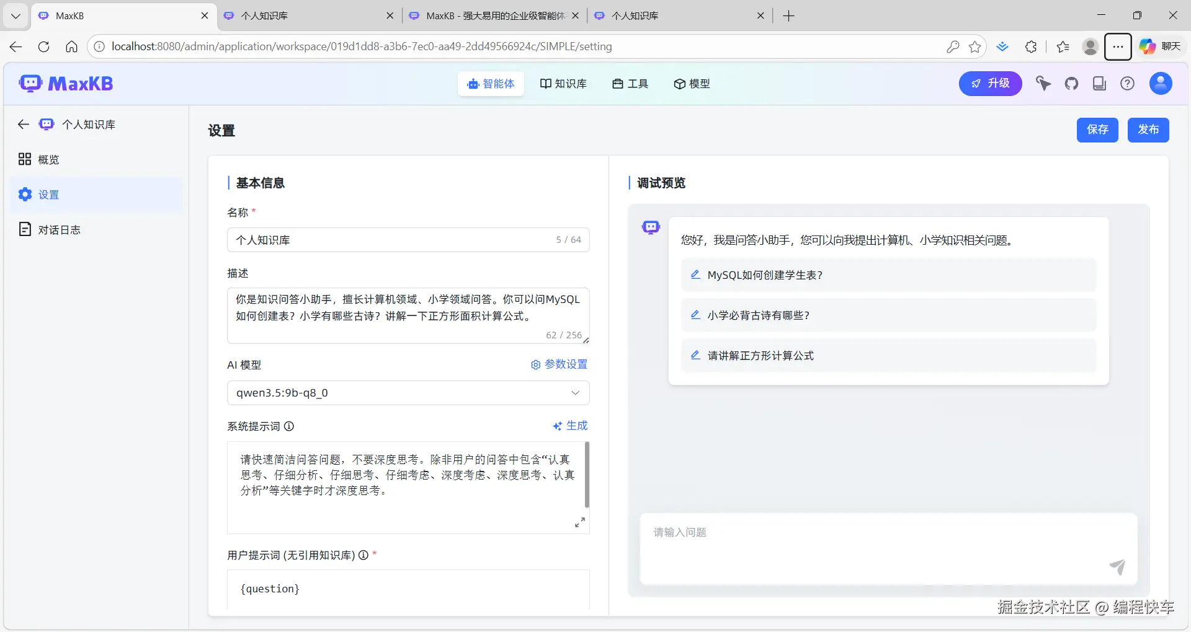The image size is (1191, 632).
Task: Click the browser profile avatar icon
Action: coord(1090,46)
